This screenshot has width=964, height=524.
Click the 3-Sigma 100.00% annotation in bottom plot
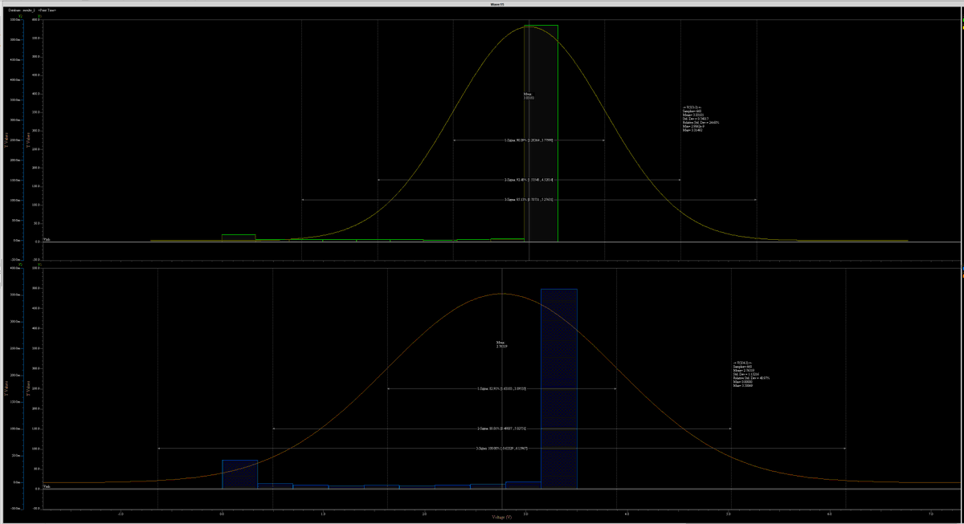(501, 449)
